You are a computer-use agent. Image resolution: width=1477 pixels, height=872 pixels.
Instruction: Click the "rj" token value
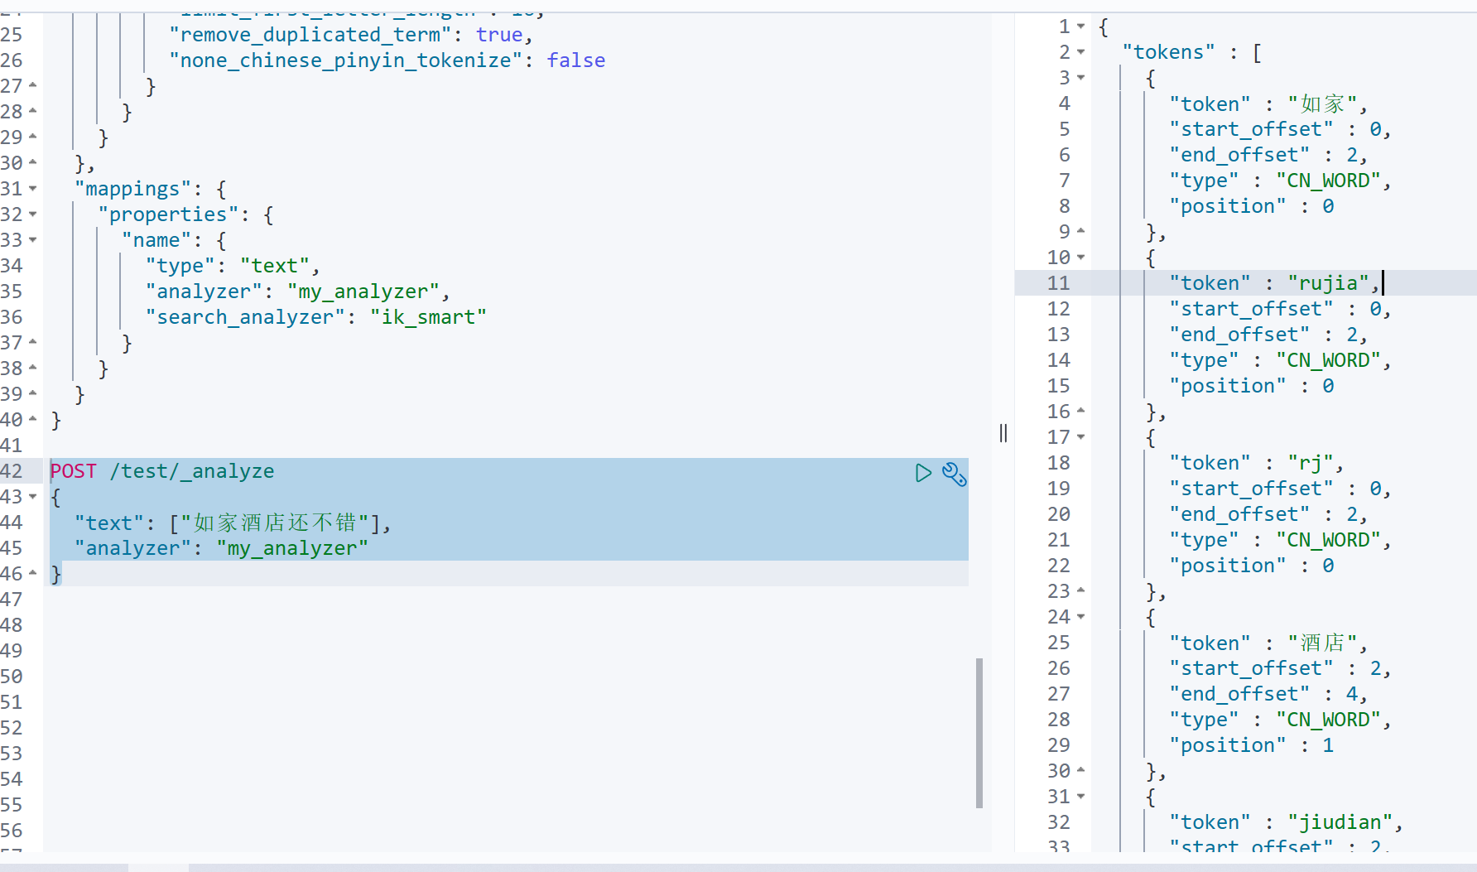[1311, 463]
